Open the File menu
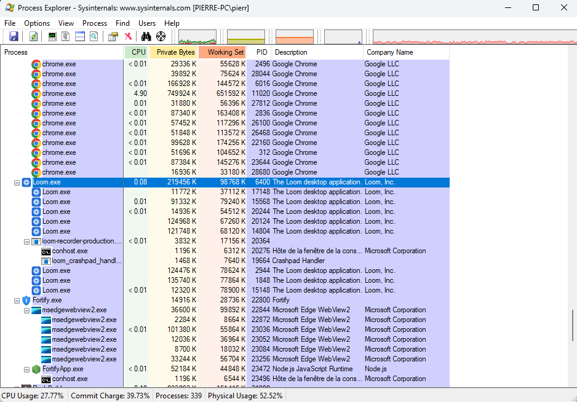577x402 pixels. click(10, 23)
